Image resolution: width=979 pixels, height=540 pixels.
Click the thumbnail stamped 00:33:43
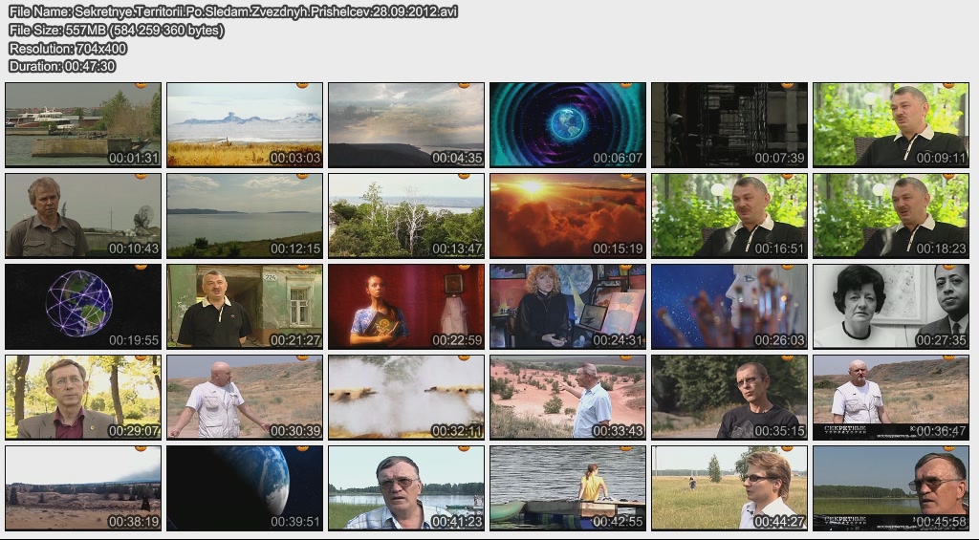coord(568,397)
